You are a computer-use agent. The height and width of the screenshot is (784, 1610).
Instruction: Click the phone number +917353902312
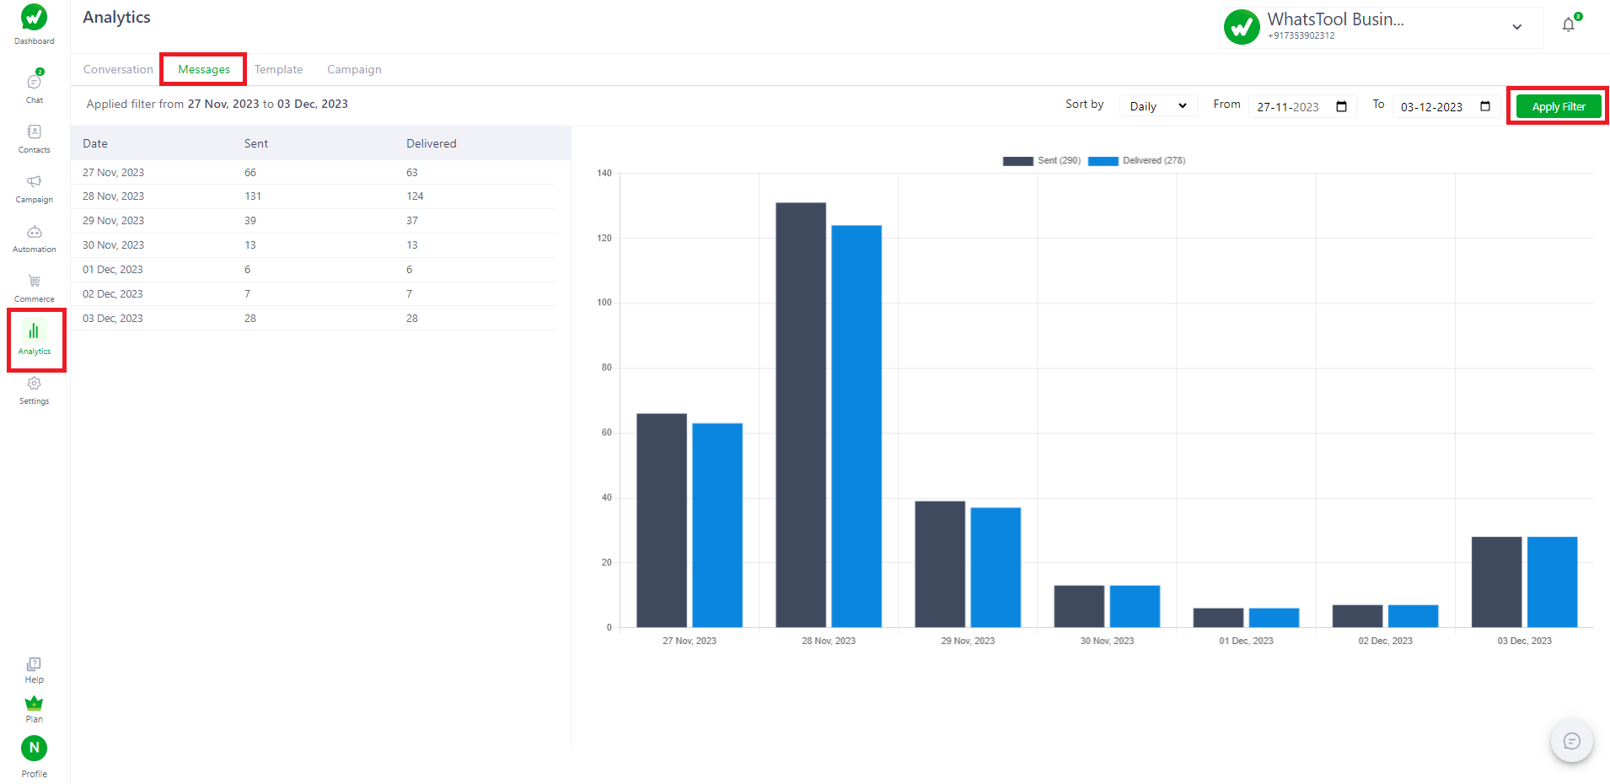click(1301, 35)
